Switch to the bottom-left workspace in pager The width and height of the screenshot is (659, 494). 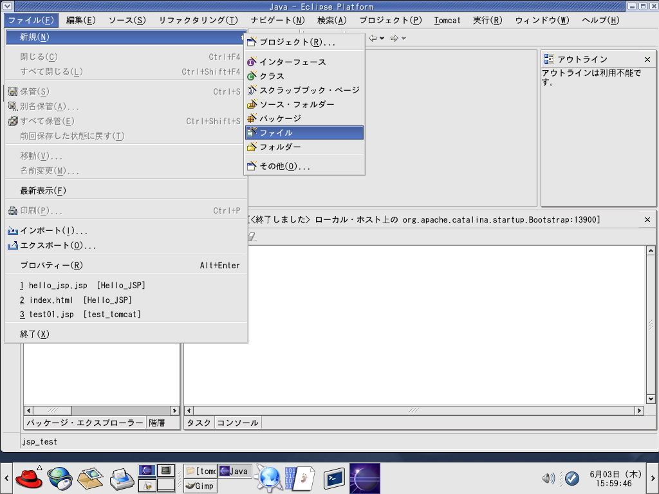(147, 485)
